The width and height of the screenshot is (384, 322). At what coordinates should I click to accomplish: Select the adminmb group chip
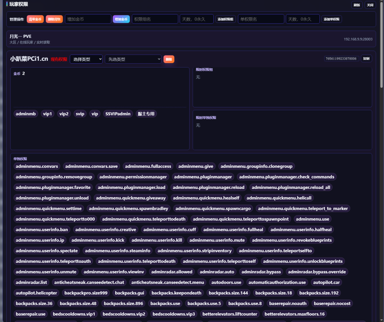coord(26,114)
